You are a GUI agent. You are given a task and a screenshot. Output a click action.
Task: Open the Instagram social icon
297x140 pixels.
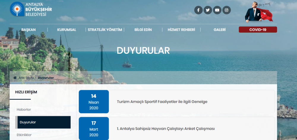tap(227, 10)
